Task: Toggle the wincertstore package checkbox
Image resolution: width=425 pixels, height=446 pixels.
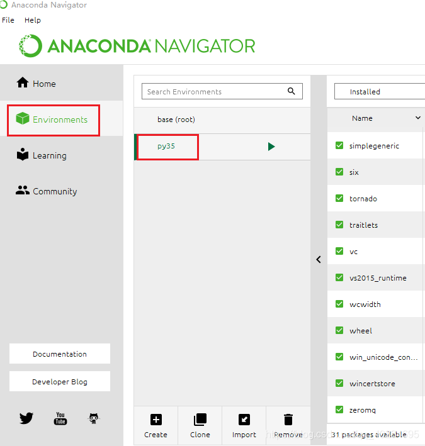Action: coord(339,383)
